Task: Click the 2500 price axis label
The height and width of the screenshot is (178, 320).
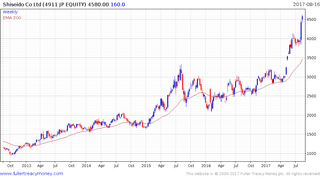Action: click(311, 96)
